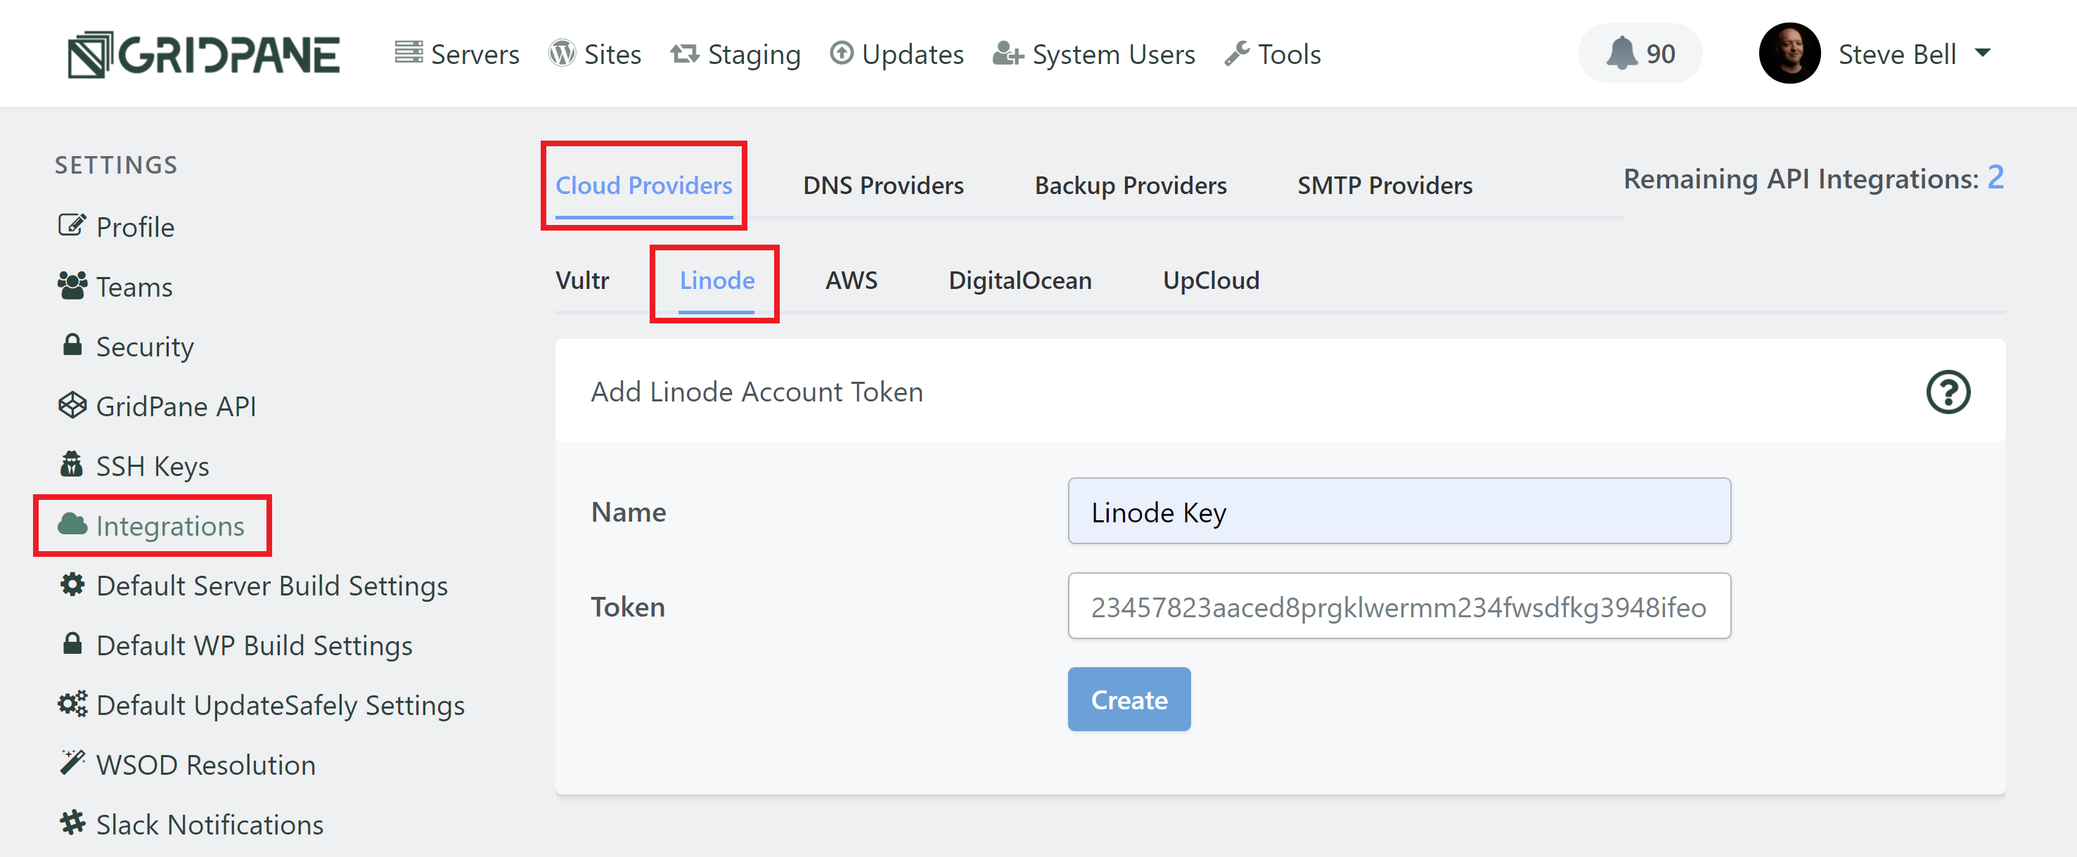The width and height of the screenshot is (2077, 857).
Task: Select the AWS provider tab
Action: point(851,281)
